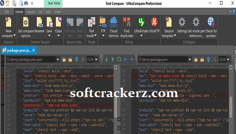
Task: Click the right D:\temp\package.json path field
Action: (x=163, y=60)
